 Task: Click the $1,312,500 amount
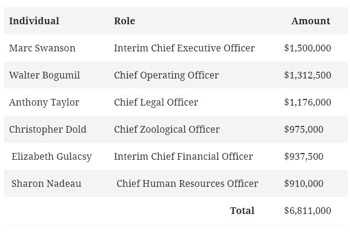point(308,75)
